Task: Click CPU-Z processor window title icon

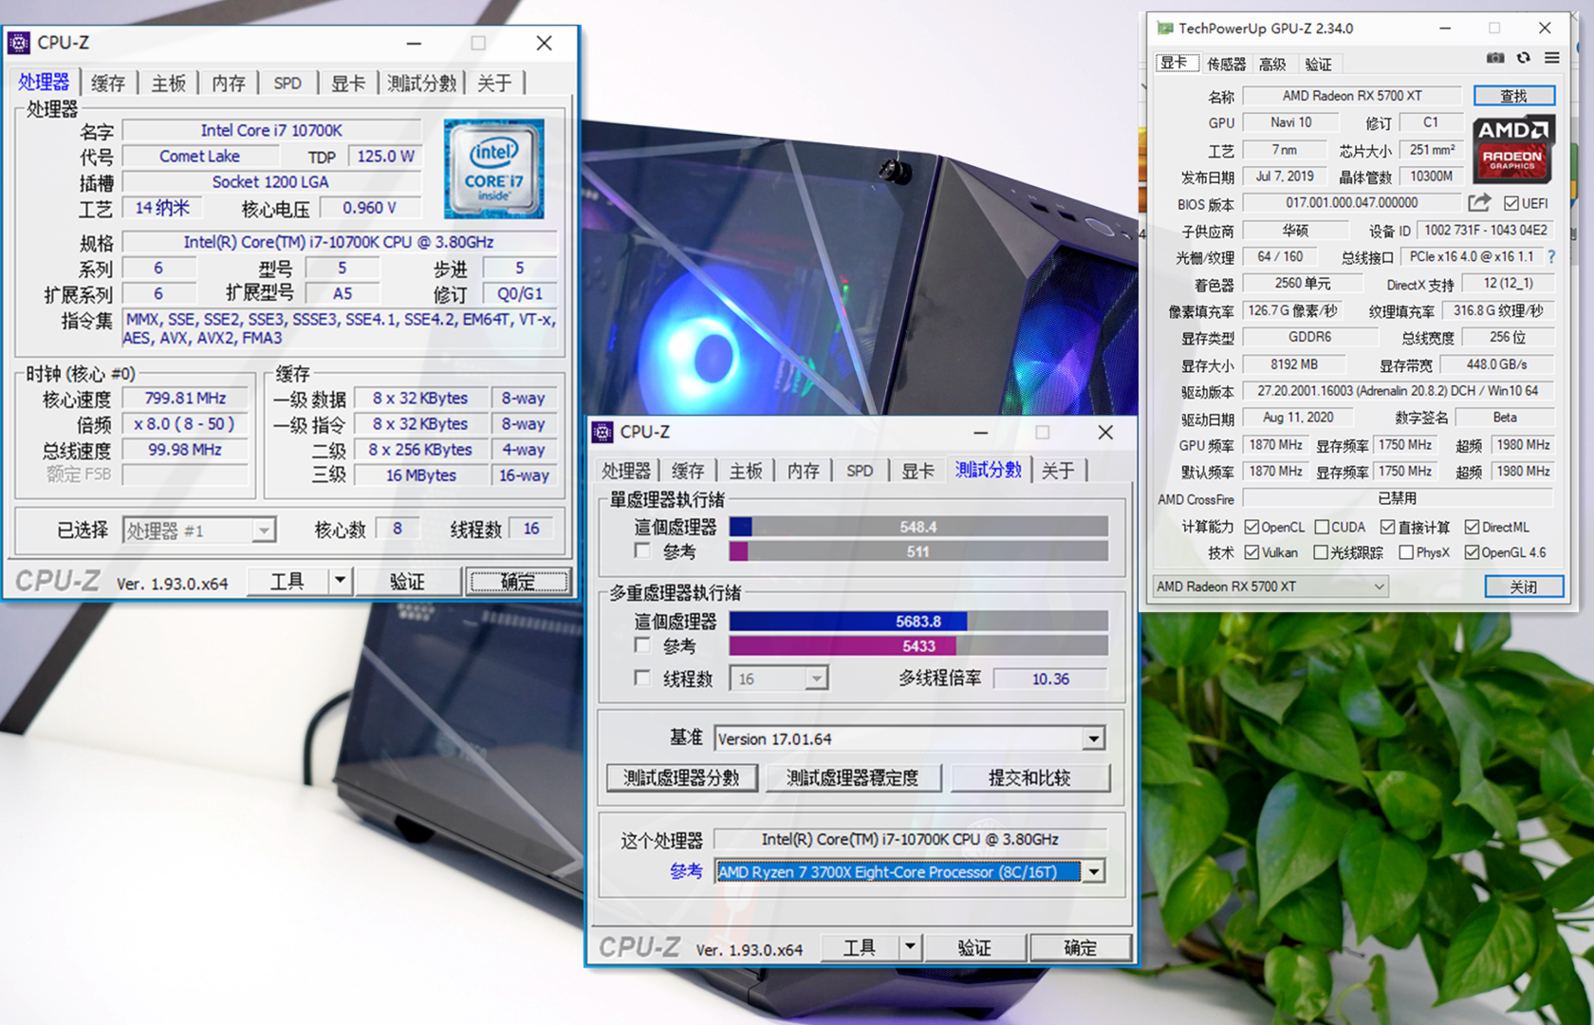Action: click(x=19, y=43)
